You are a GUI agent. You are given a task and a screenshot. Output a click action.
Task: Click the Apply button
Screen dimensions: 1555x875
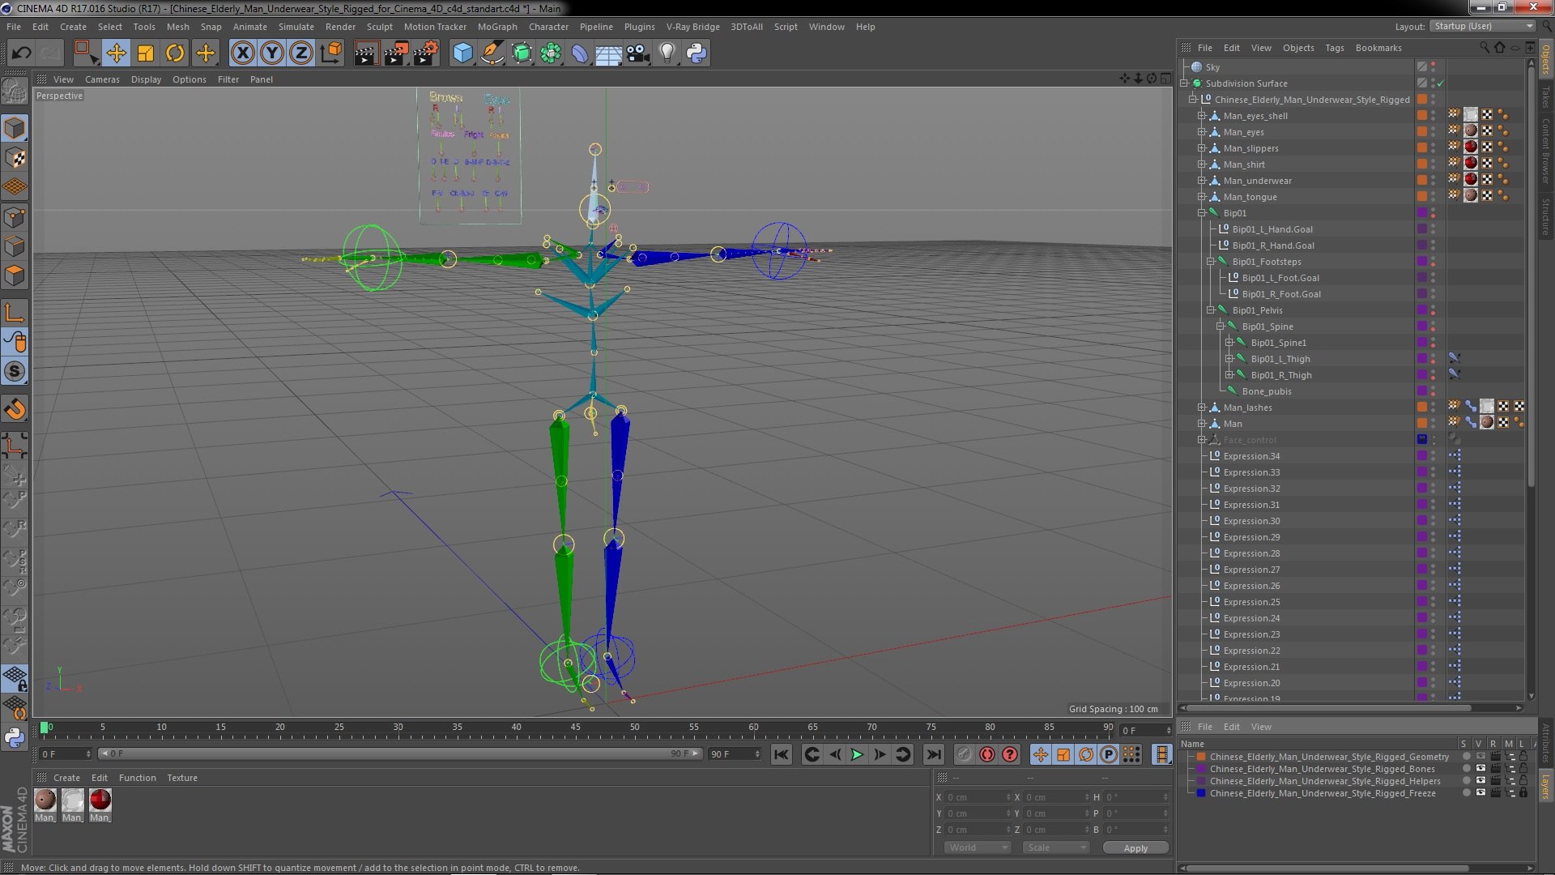(1135, 847)
